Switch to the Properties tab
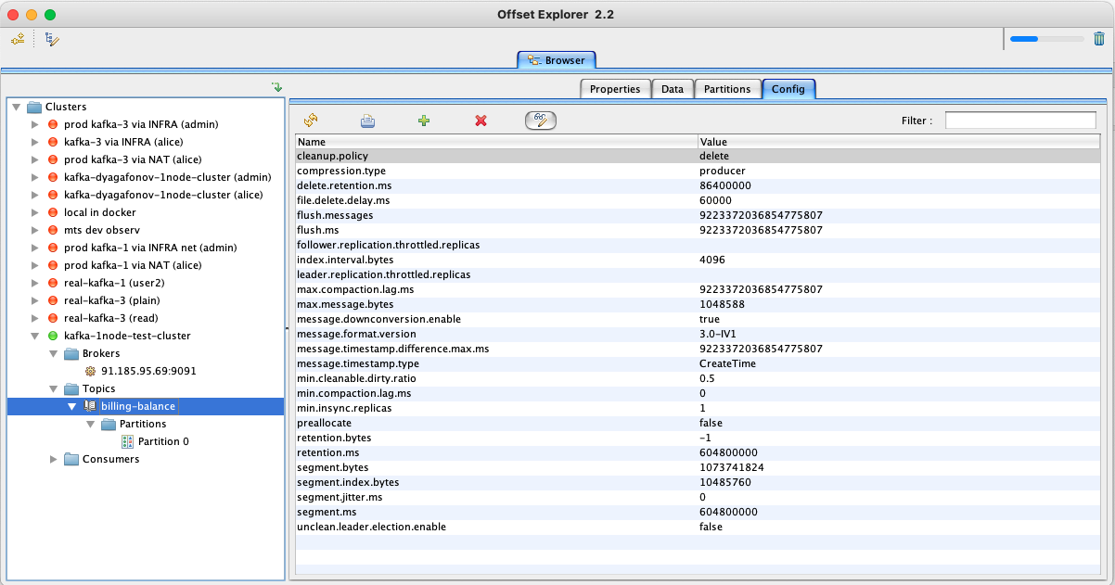This screenshot has height=585, width=1115. (614, 89)
